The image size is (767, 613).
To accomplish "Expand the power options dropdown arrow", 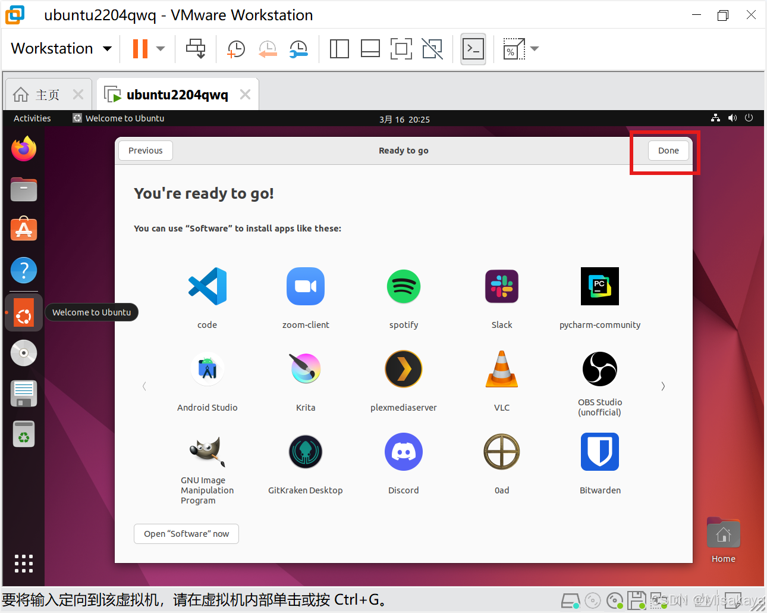I will [x=161, y=49].
